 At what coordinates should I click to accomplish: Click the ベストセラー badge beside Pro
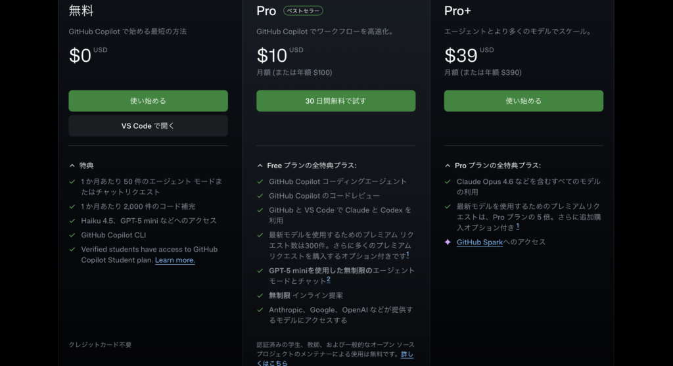click(303, 11)
